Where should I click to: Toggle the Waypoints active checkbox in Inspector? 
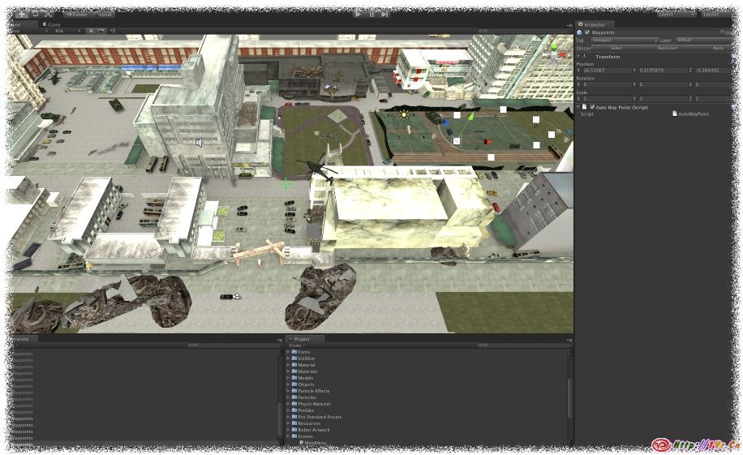click(587, 32)
